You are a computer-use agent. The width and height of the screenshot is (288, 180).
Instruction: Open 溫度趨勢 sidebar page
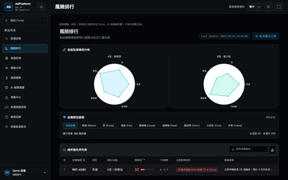pos(25,78)
